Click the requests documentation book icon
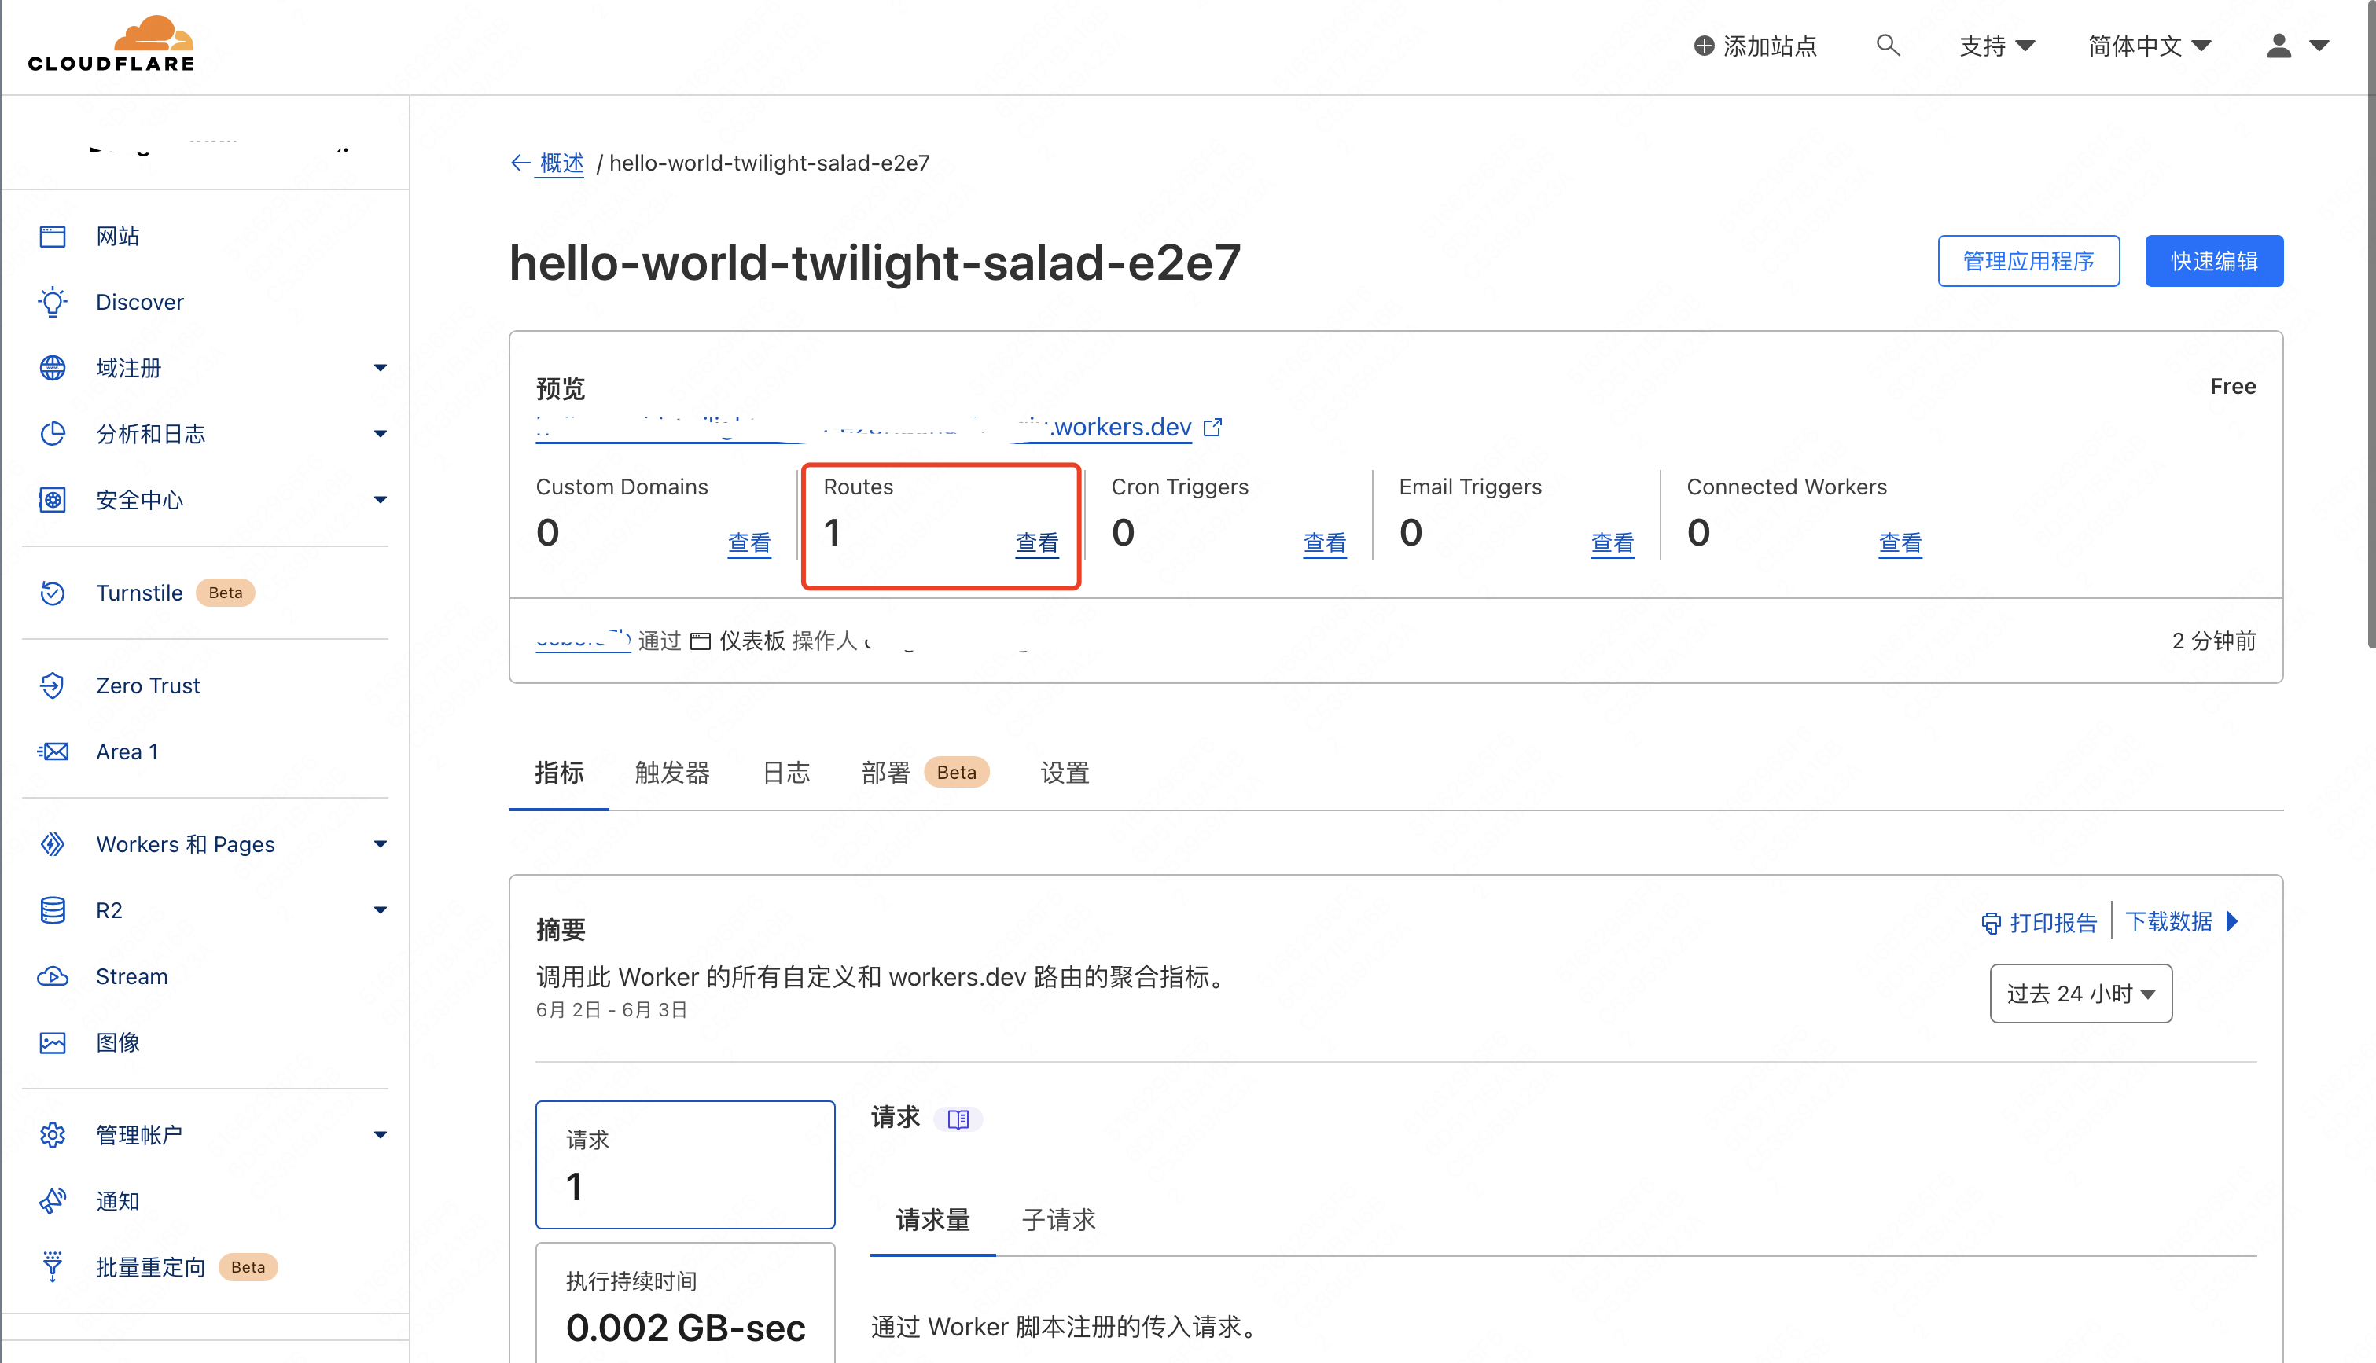This screenshot has height=1363, width=2376. [x=958, y=1119]
